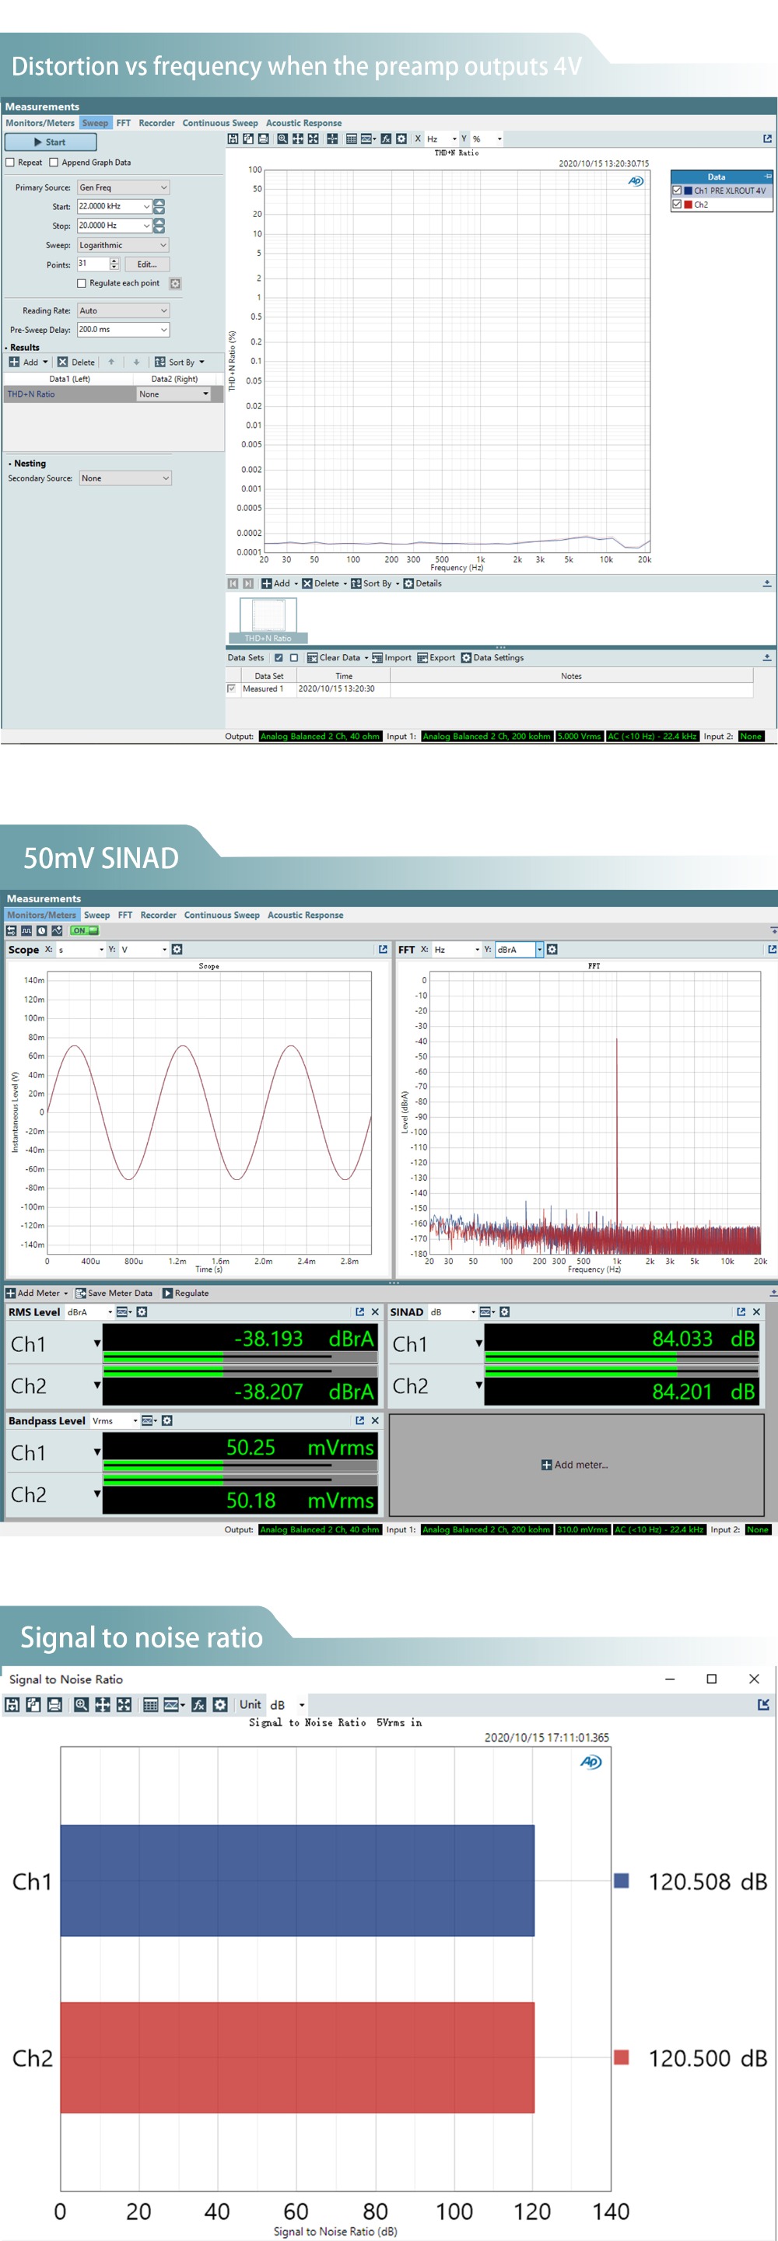Image resolution: width=778 pixels, height=2241 pixels.
Task: Open the Acoustic Response tab in the top panel
Action: pos(303,124)
